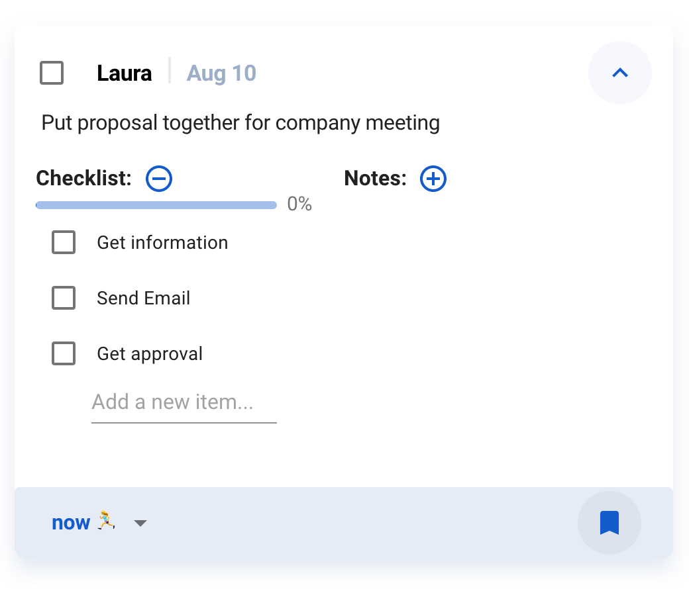Viewport: 689px width, 589px height.
Task: Tick the Get information checkbox
Action: [64, 243]
